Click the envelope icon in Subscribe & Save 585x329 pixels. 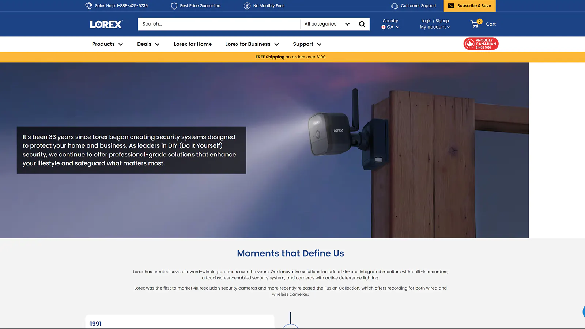451,6
